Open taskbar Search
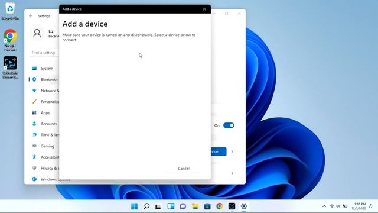 click(146, 206)
